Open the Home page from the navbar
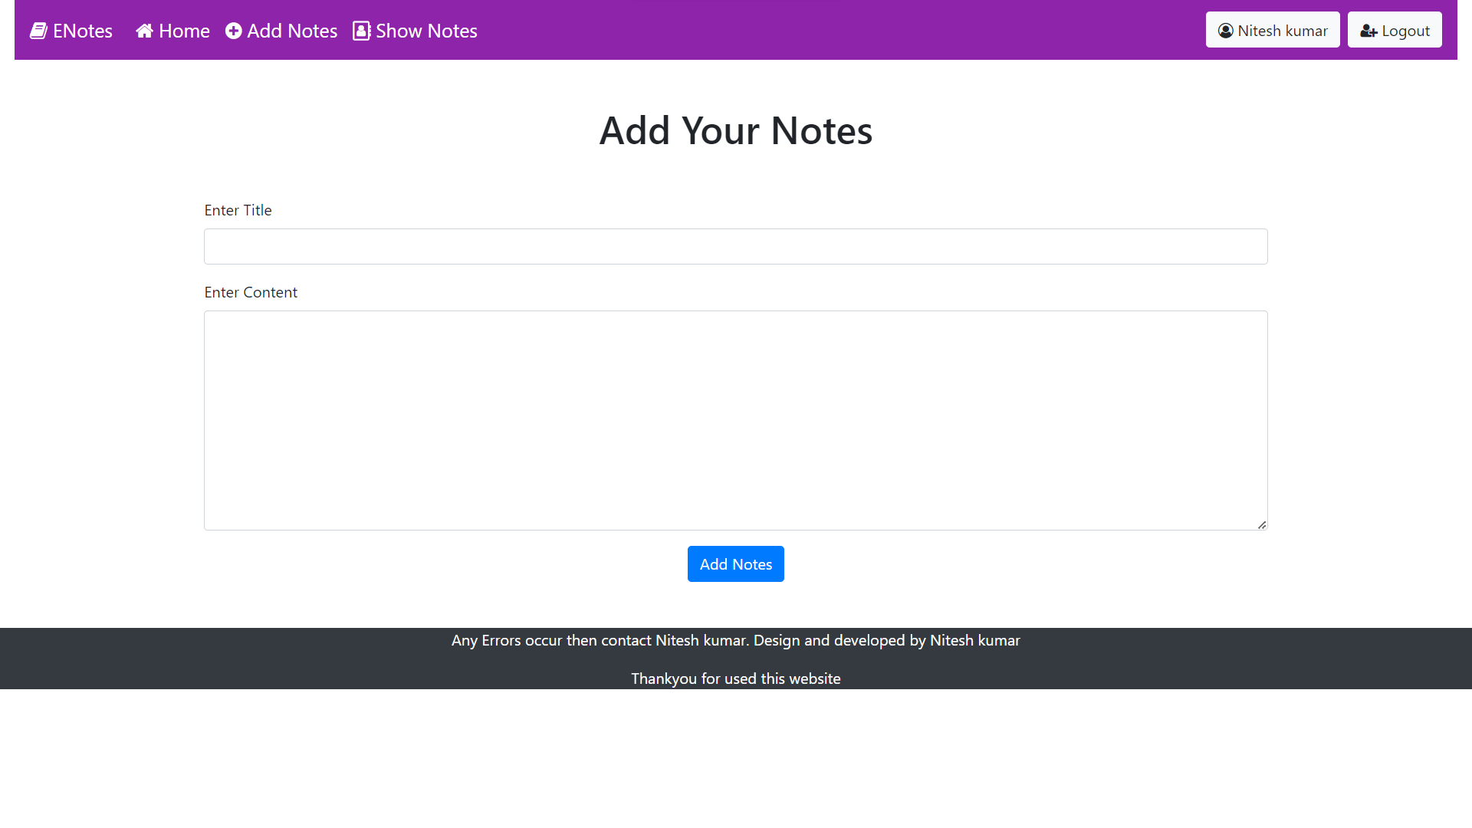1472x828 pixels. click(x=172, y=31)
